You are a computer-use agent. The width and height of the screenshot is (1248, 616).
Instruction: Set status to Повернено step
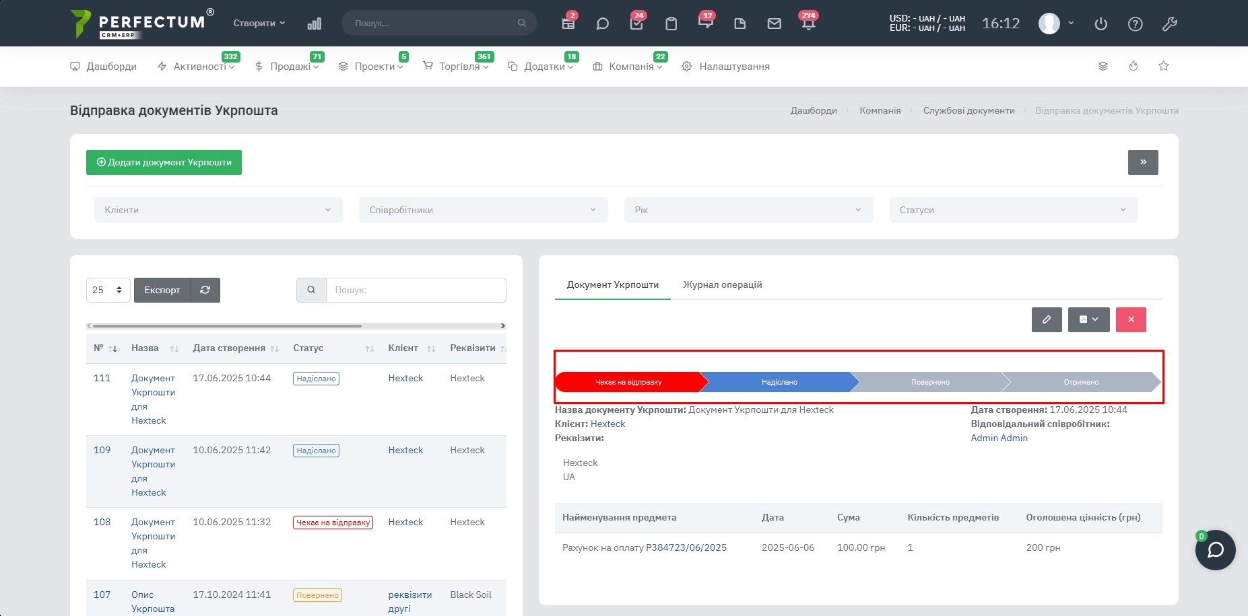[x=930, y=382]
